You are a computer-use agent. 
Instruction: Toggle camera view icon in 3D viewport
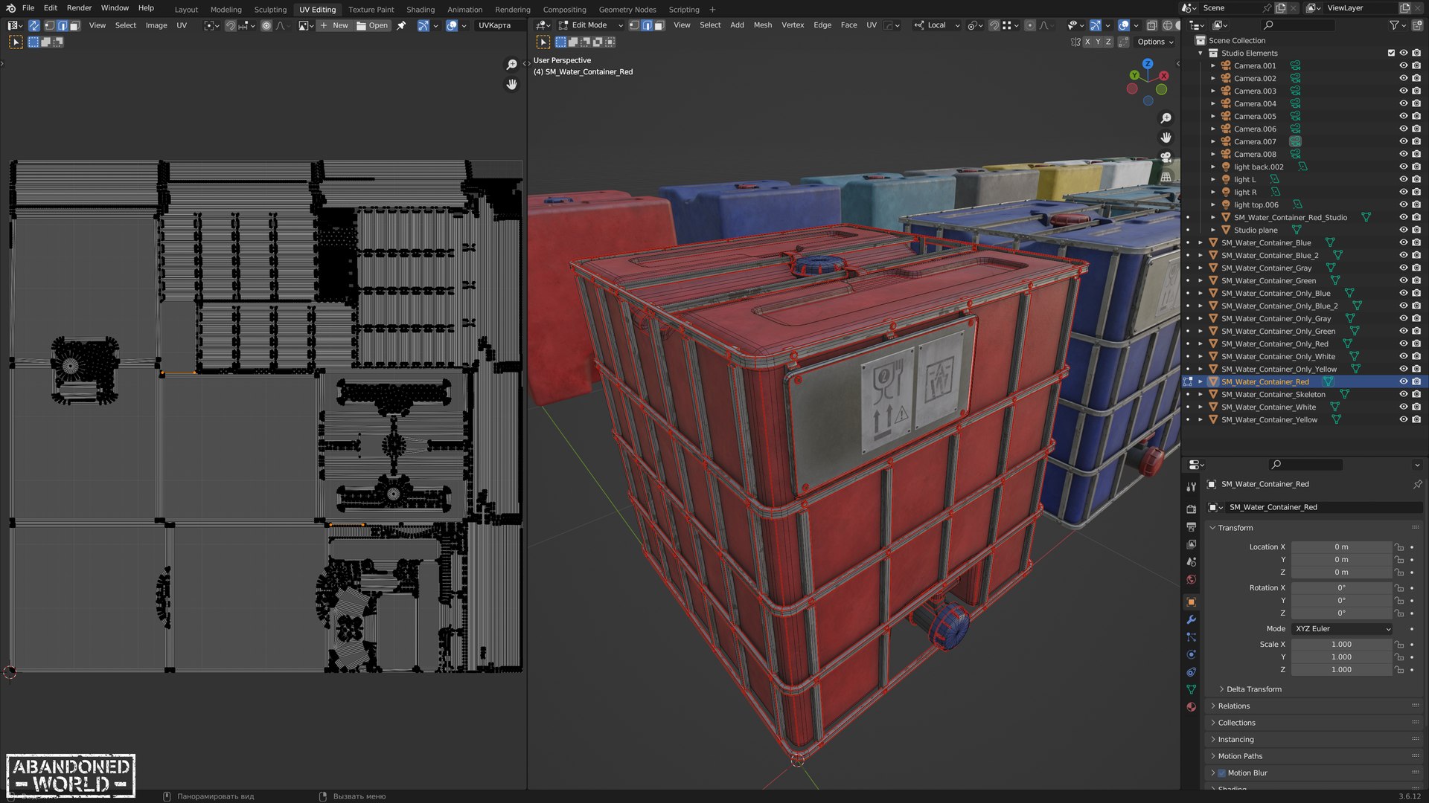click(x=1166, y=158)
